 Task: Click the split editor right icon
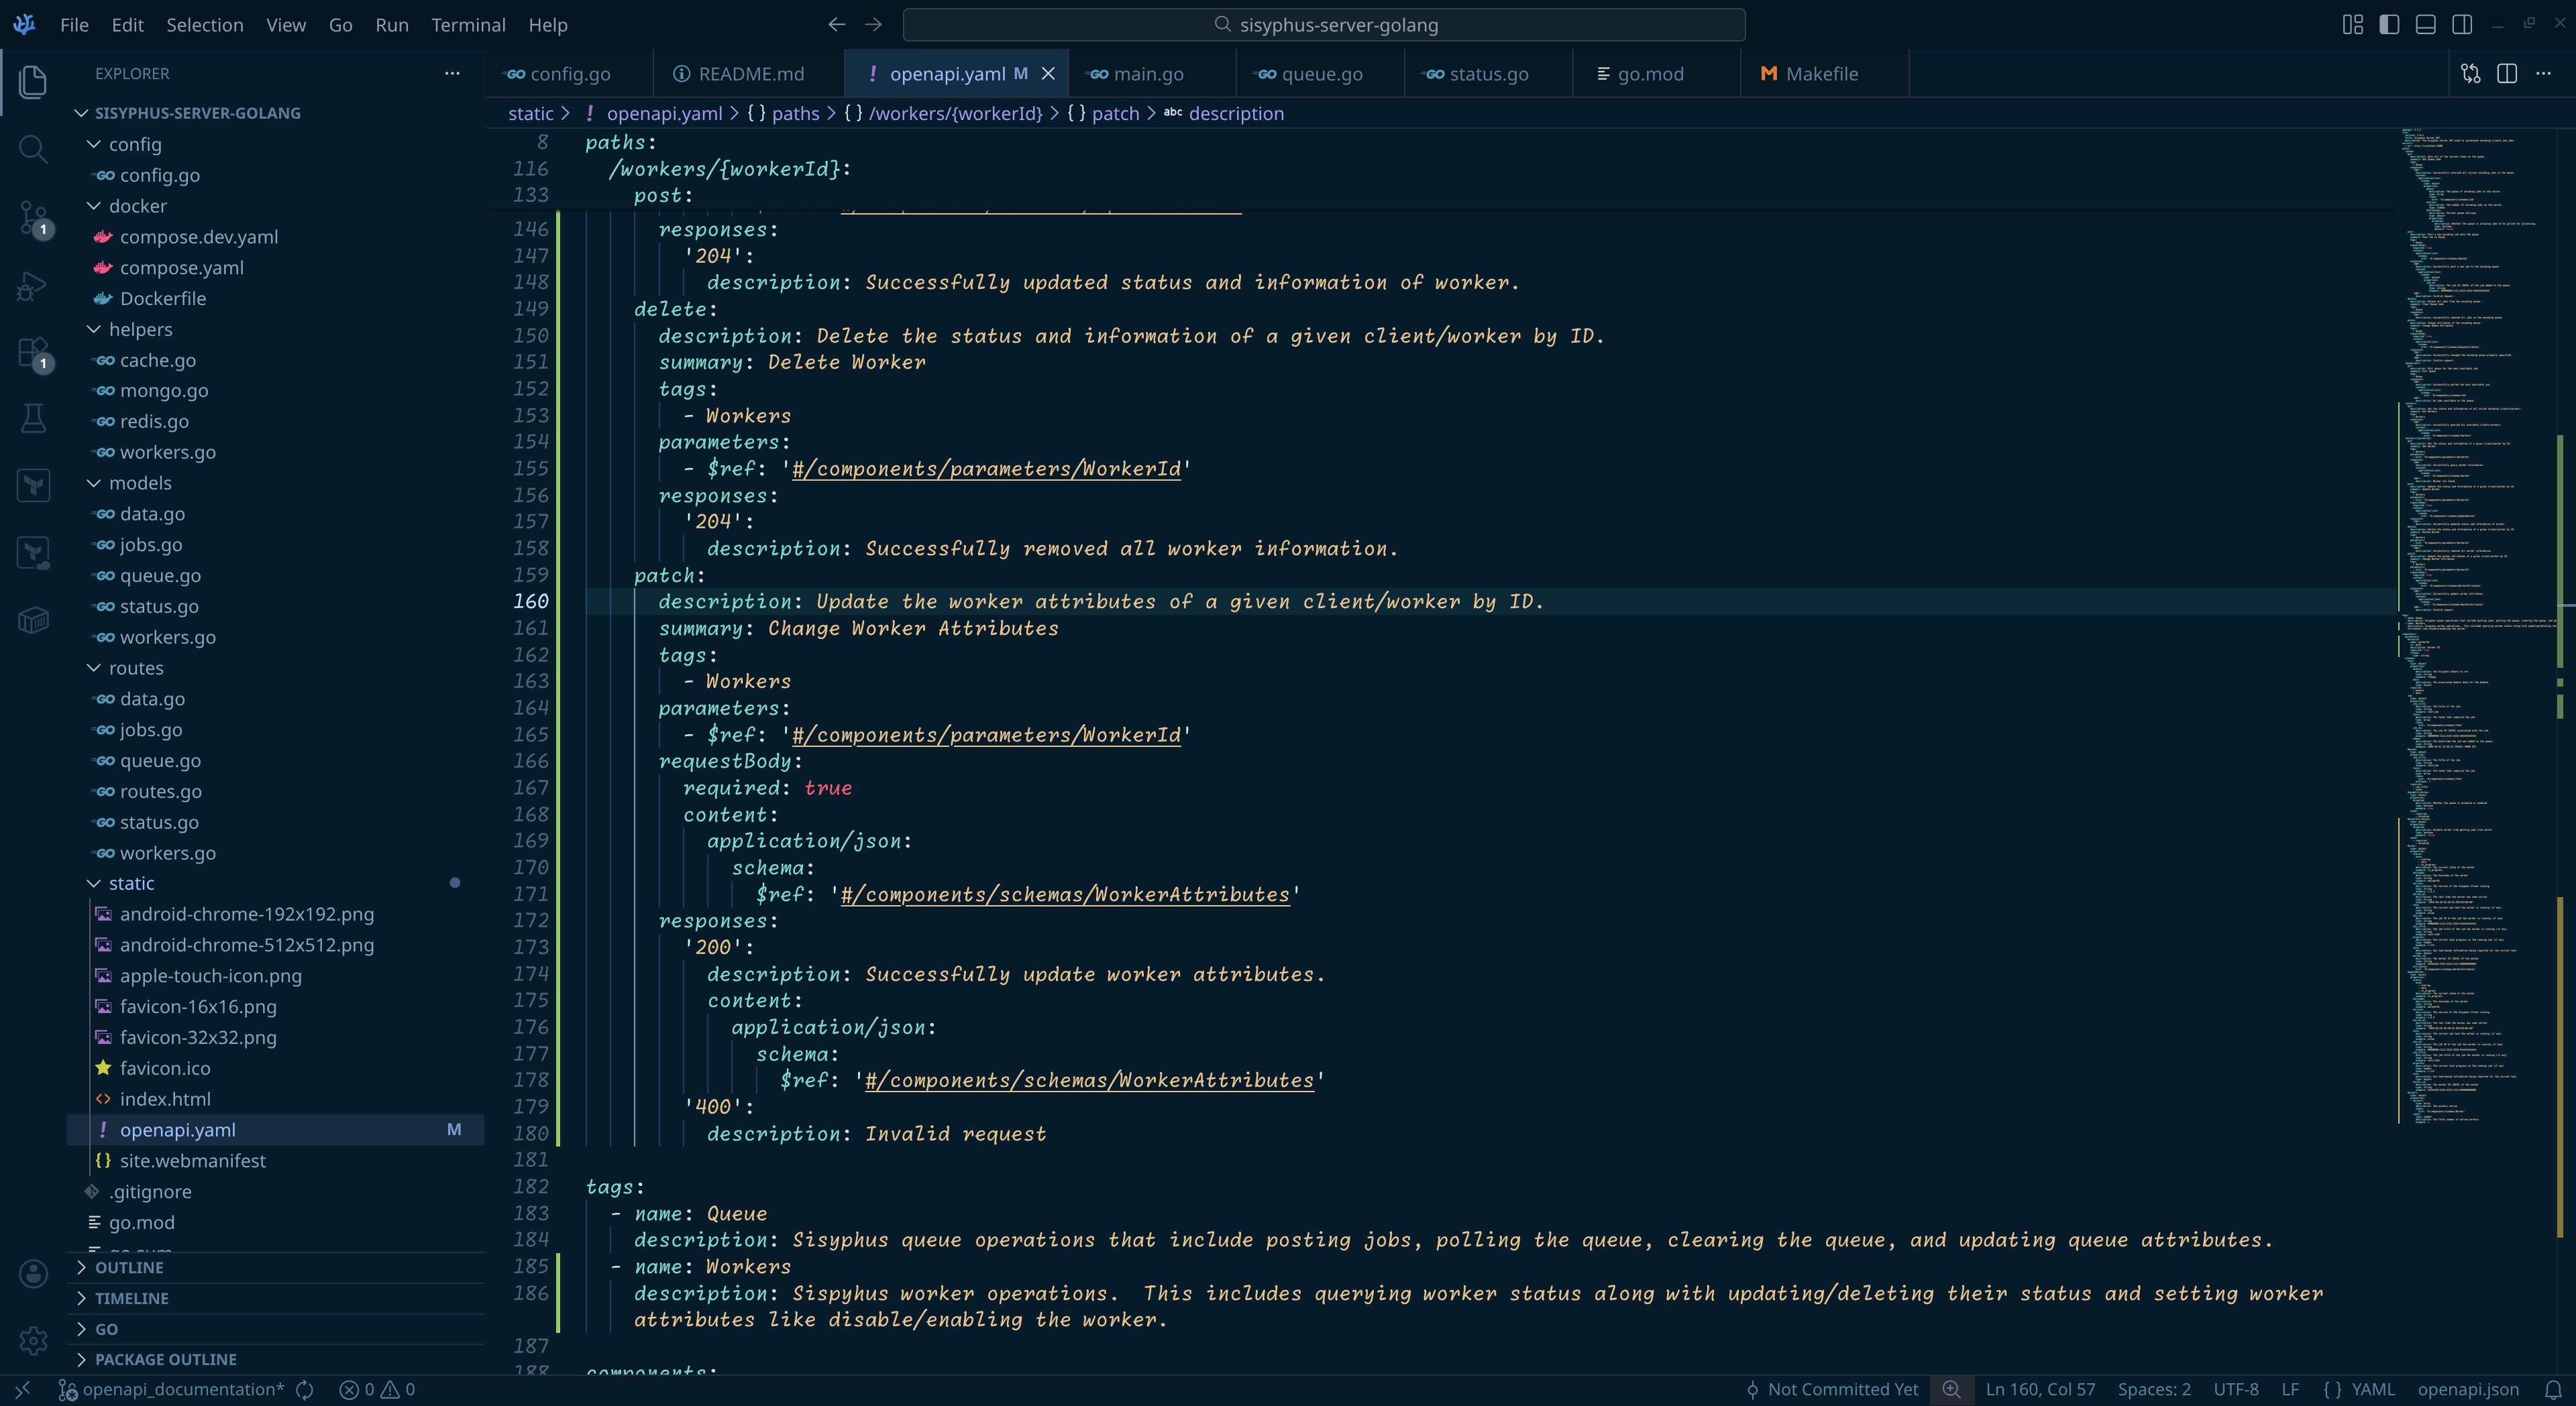(2507, 74)
